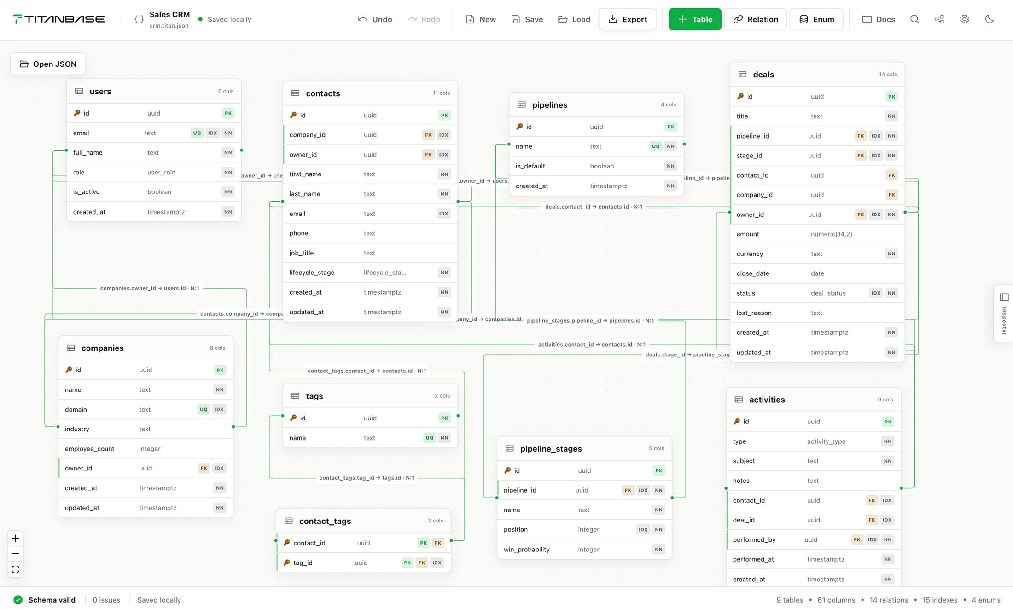The image size is (1013, 609).
Task: Click deals.contact_id → contacts.id relation label
Action: point(594,207)
